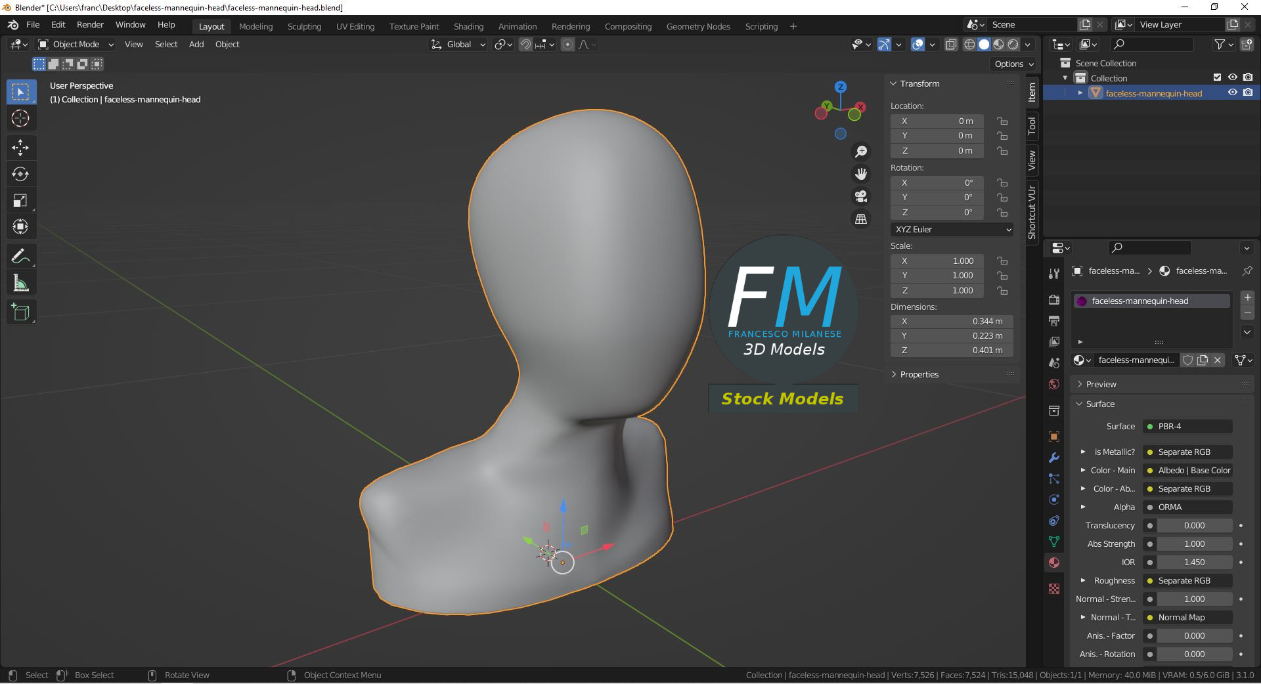Adjust the IOR value field
Image resolution: width=1261 pixels, height=684 pixels.
(1195, 563)
